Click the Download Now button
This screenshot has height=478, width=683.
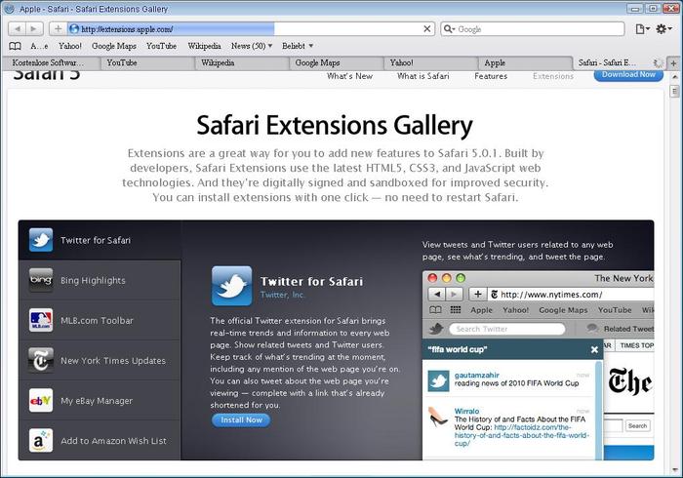coord(628,75)
